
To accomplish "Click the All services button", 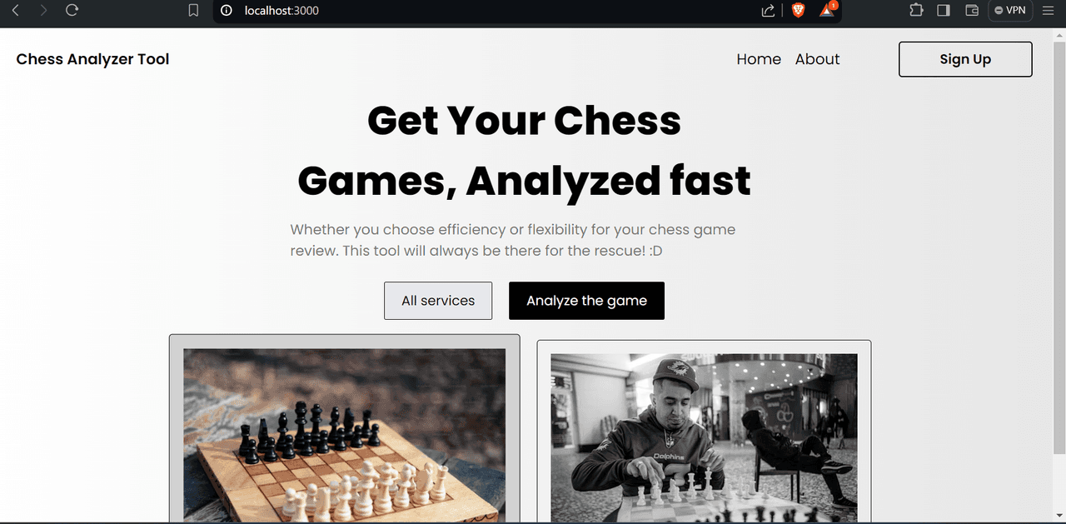I will tap(438, 301).
